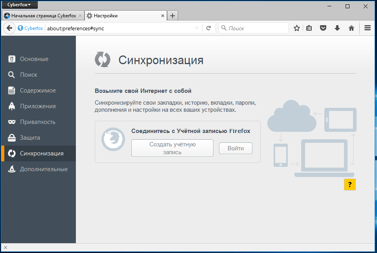Click the Войти sign-in button
The height and width of the screenshot is (253, 377).
click(235, 148)
